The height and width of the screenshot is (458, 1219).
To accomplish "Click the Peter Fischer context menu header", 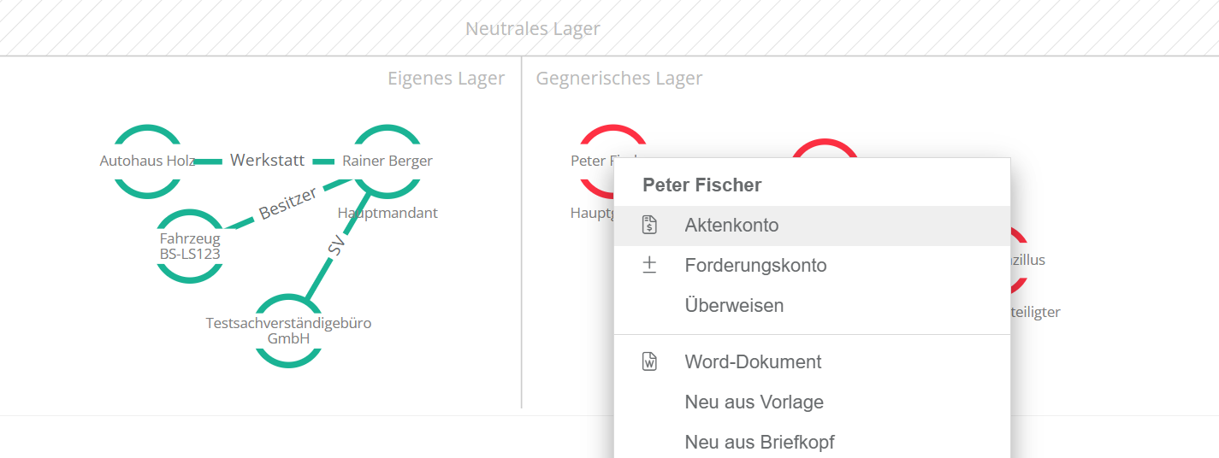I will coord(701,185).
